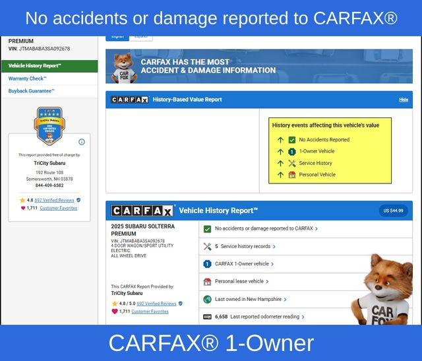Click the green check next to no accidents or damage
The width and height of the screenshot is (422, 361).
tap(207, 228)
